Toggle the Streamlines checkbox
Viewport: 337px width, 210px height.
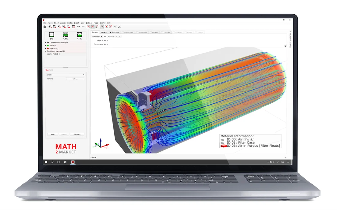(x=137, y=32)
